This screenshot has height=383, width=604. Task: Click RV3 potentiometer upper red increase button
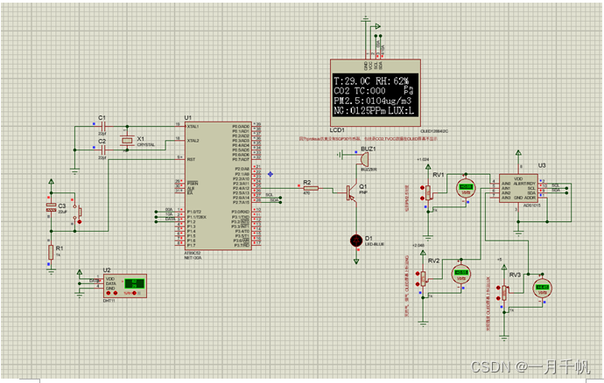coord(498,289)
